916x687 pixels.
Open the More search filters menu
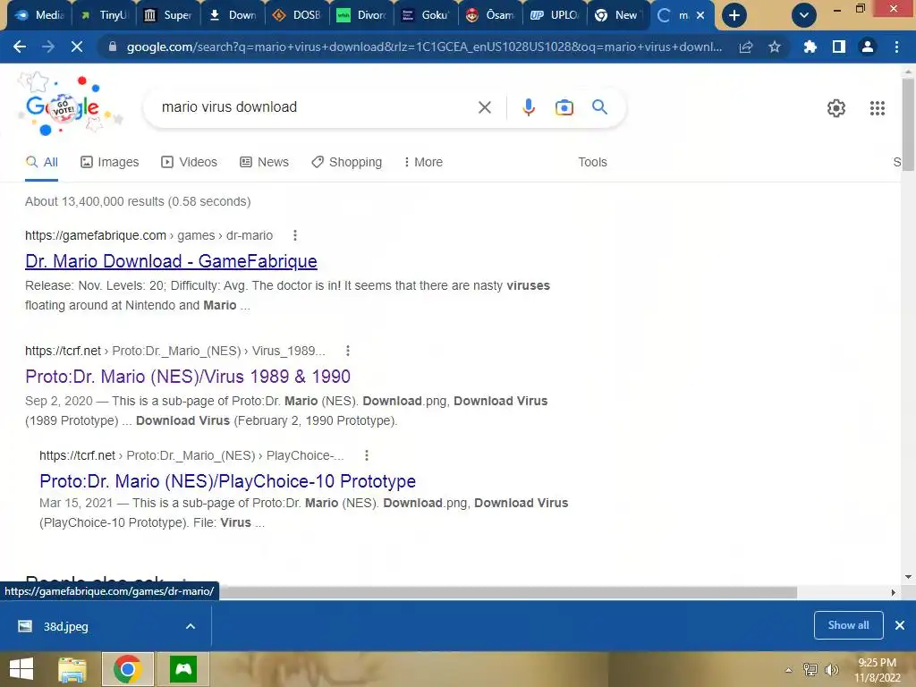423,162
